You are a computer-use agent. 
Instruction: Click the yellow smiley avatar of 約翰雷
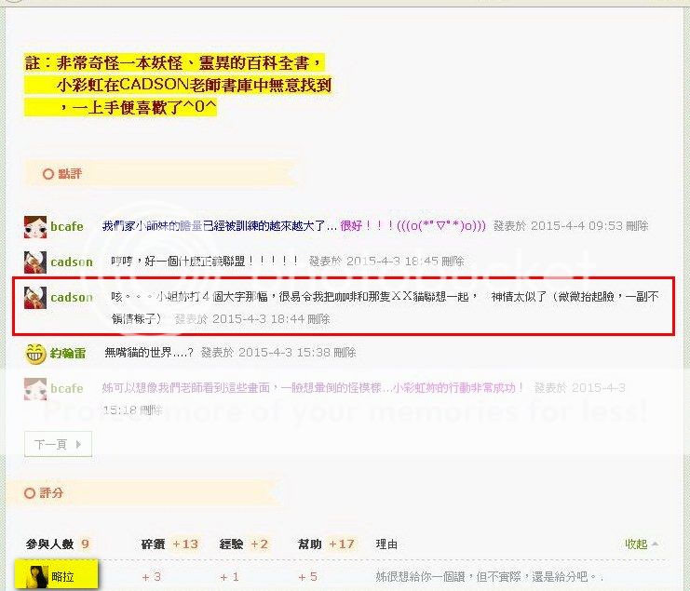click(x=35, y=353)
